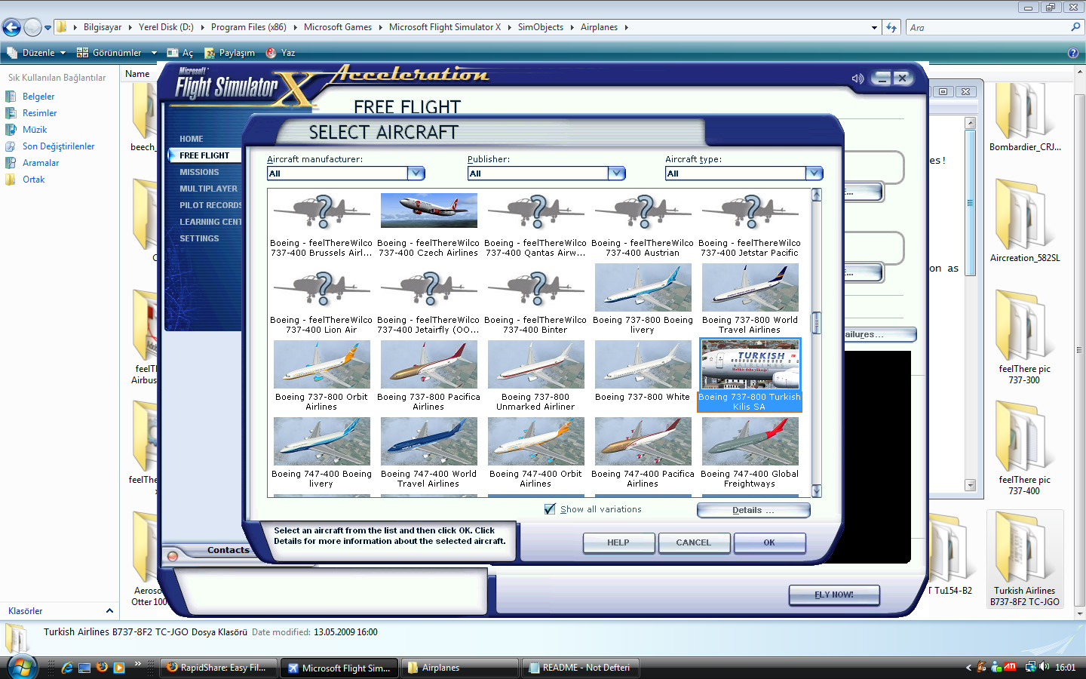The height and width of the screenshot is (679, 1086).
Task: Open the Müzik favorite link
Action: click(35, 130)
